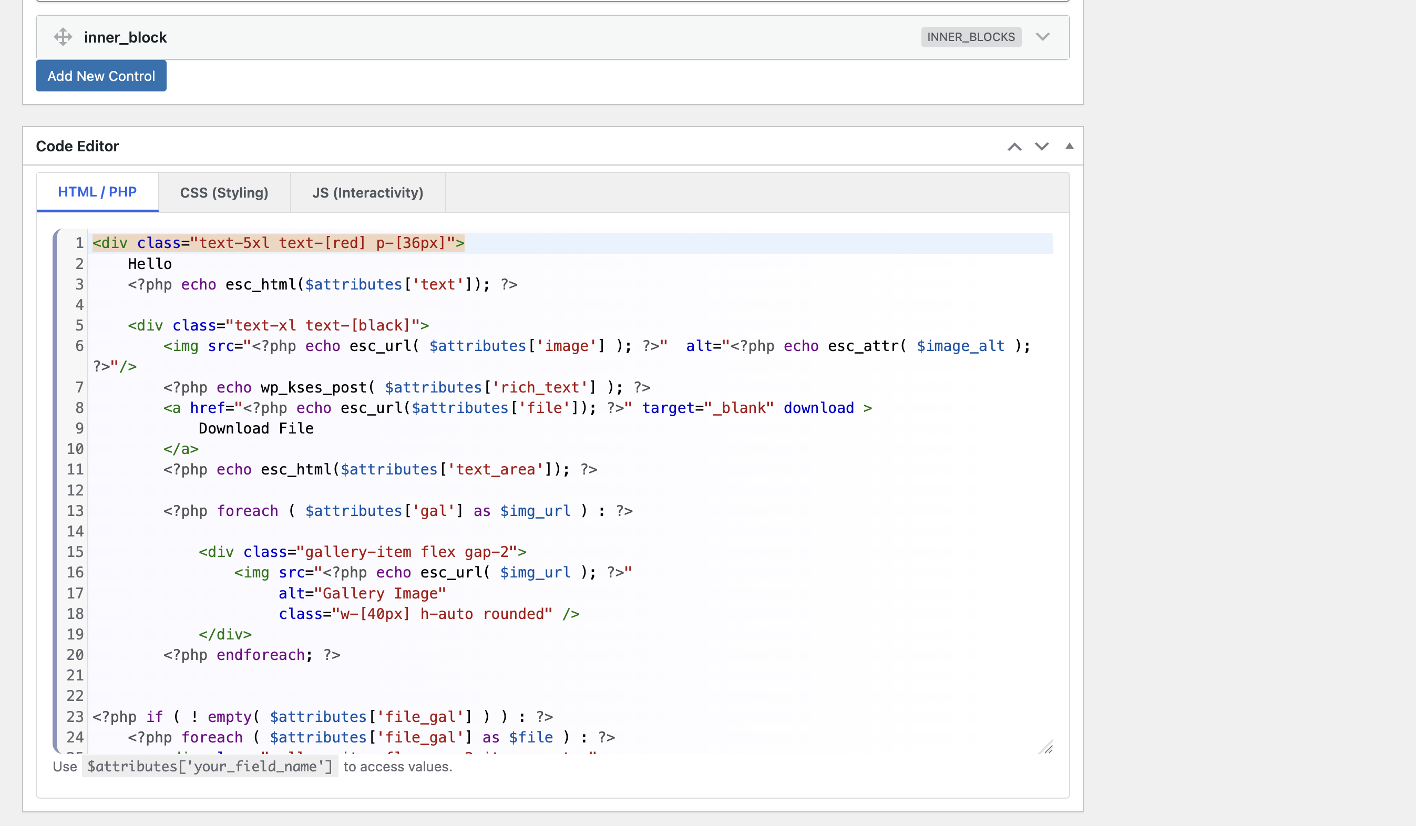The width and height of the screenshot is (1416, 826).
Task: Place cursor on the Hello text line
Action: tap(150, 264)
